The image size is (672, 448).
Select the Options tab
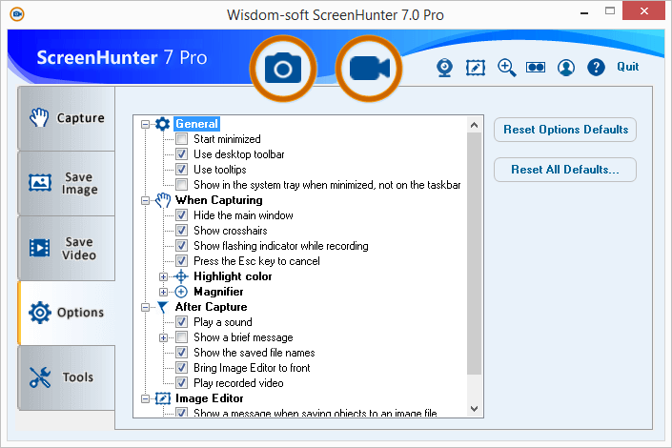click(x=67, y=313)
